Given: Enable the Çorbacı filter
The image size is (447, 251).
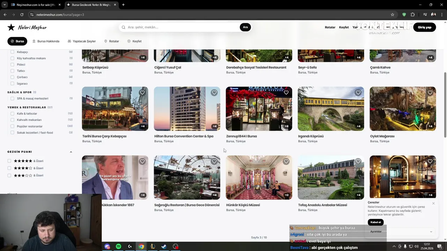Looking at the screenshot, I should pos(12,77).
